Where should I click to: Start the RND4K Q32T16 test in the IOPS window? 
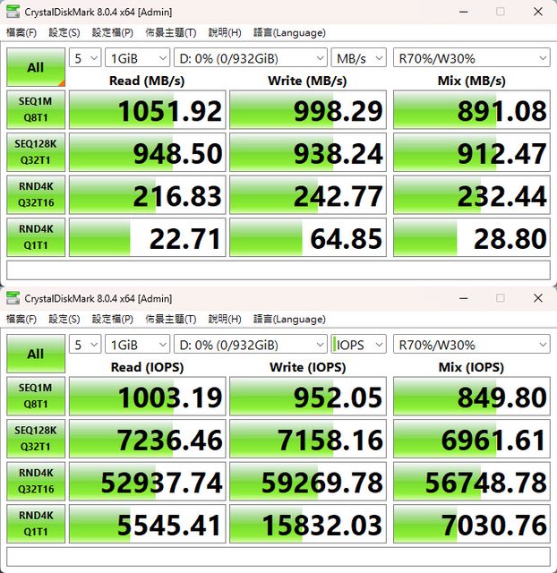click(x=35, y=483)
